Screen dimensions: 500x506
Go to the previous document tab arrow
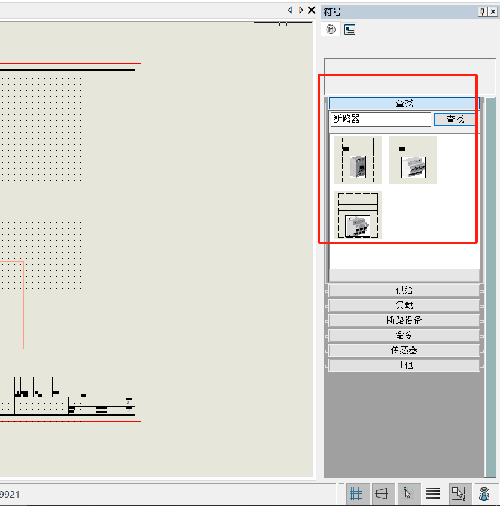click(x=290, y=10)
